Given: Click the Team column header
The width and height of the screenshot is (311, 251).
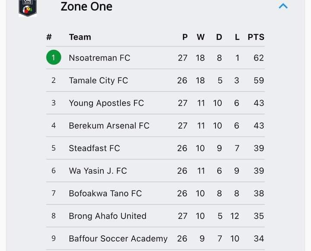Looking at the screenshot, I should coord(80,37).
